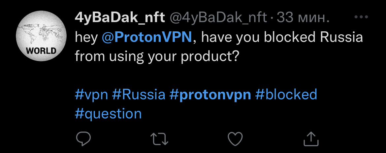The image size is (386, 153).
Task: Tap the #question hashtag
Action: coord(108,114)
